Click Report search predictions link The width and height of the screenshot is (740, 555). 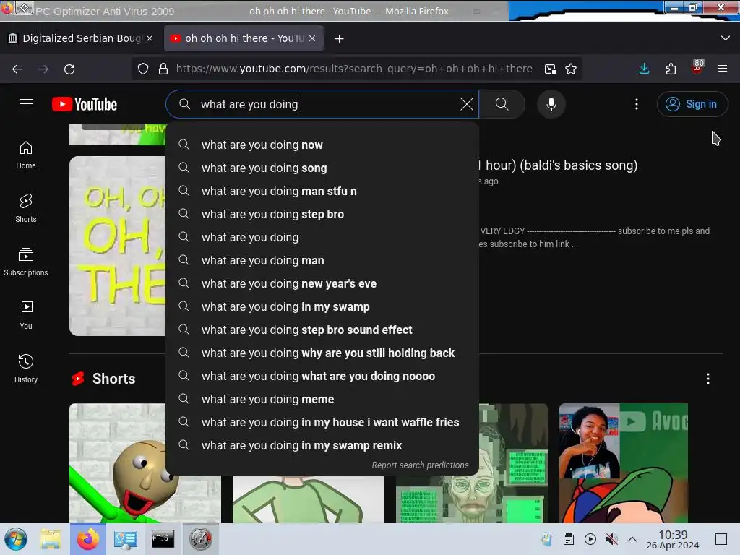point(420,465)
